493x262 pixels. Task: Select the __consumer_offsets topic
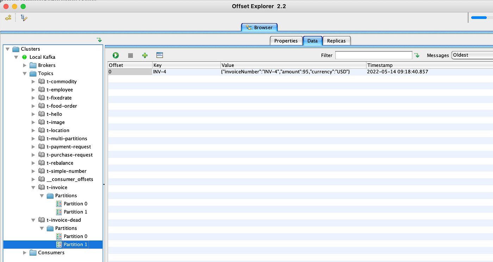pos(70,179)
